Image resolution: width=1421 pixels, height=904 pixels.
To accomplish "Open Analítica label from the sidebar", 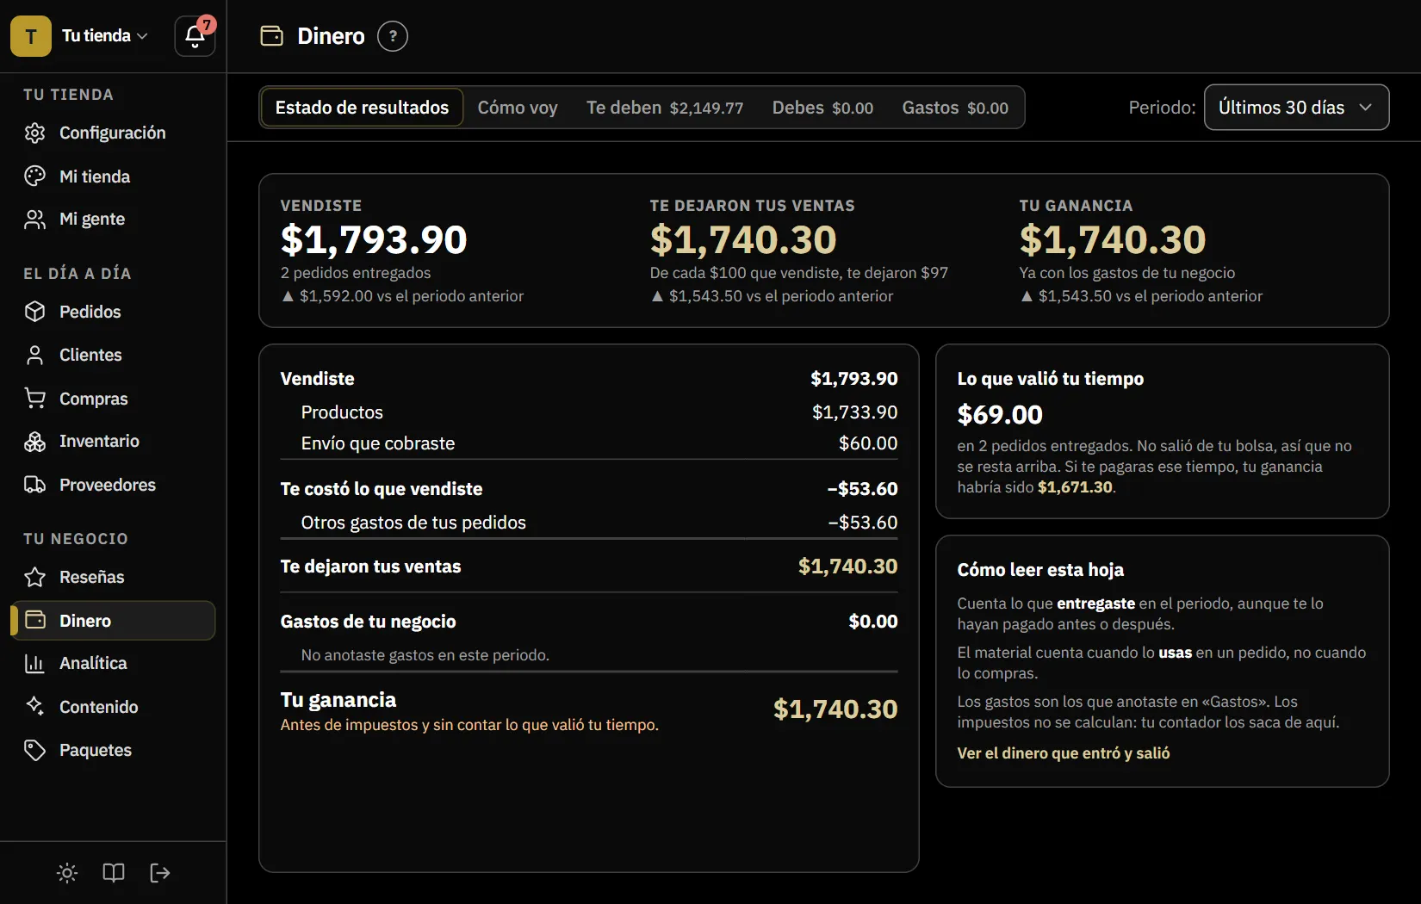I will [93, 663].
